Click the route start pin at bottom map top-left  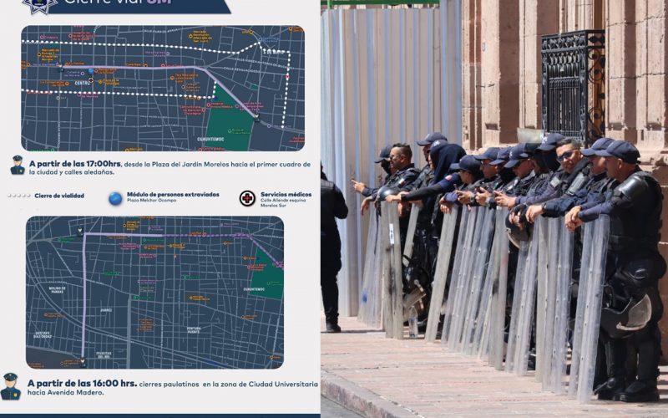(x=79, y=231)
